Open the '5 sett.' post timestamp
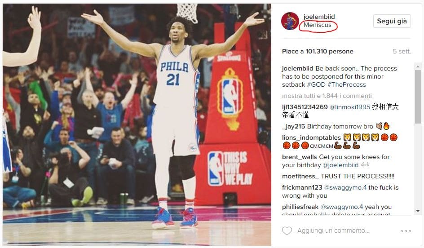 tap(402, 51)
